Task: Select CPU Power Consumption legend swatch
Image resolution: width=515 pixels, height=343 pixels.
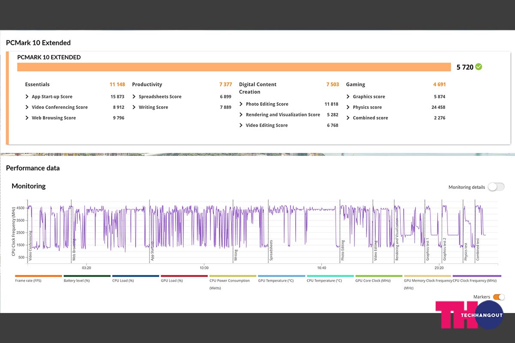Action: click(233, 276)
